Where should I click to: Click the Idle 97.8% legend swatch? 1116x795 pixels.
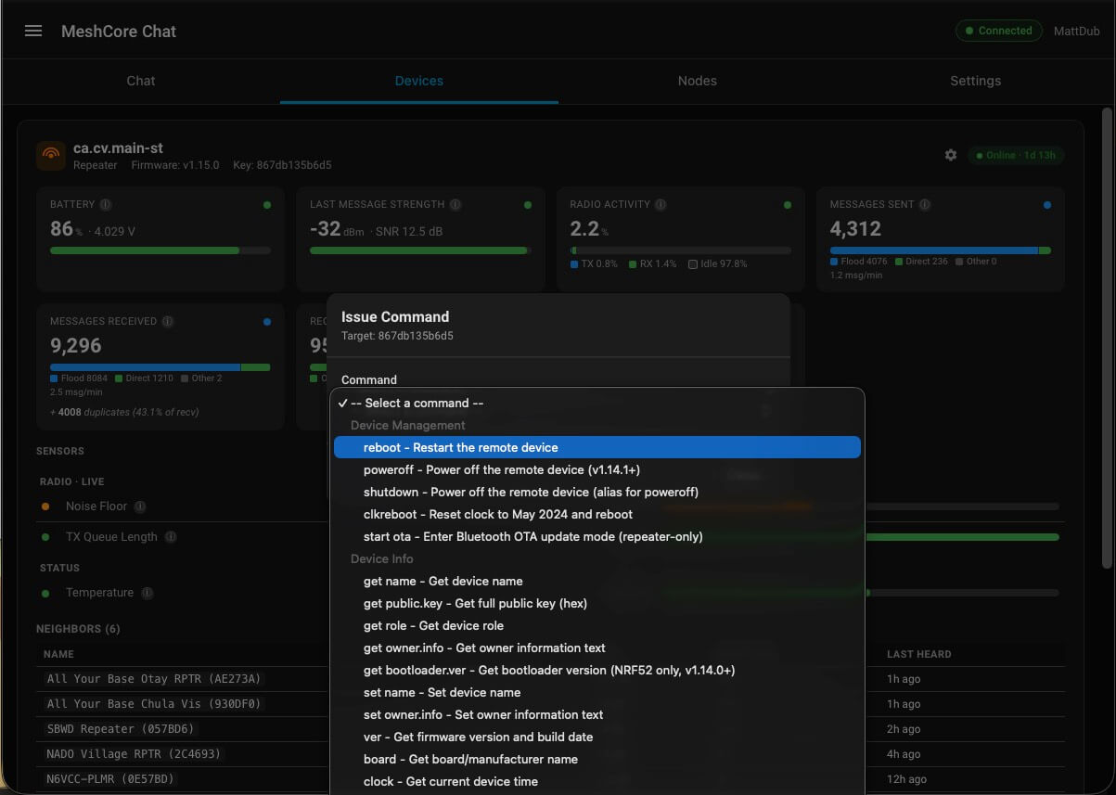(693, 264)
